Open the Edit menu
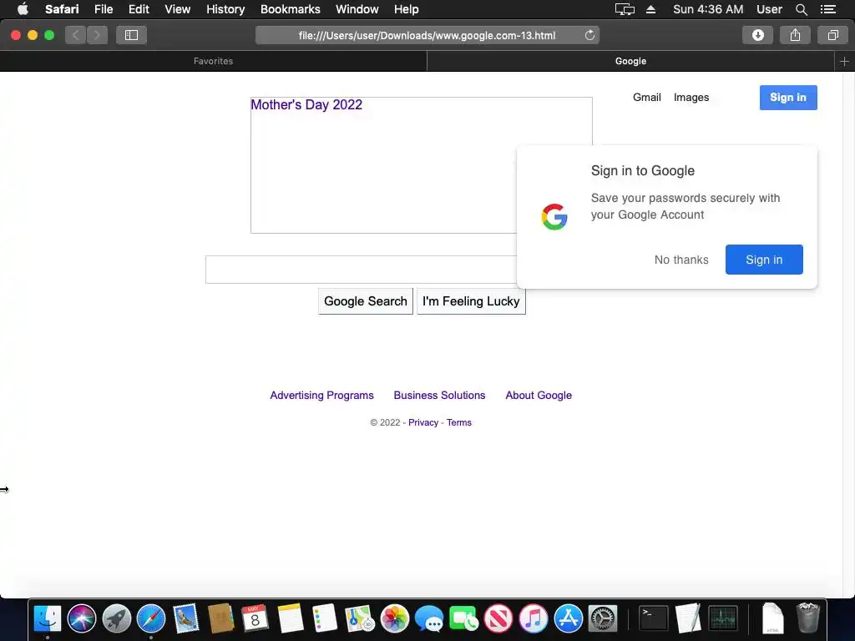 (x=139, y=9)
